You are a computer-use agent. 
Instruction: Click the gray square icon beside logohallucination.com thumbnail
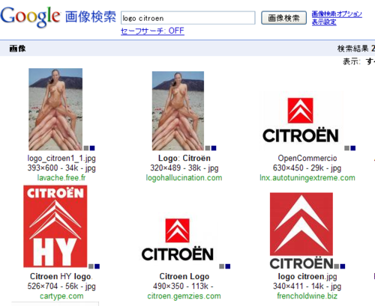click(x=208, y=148)
